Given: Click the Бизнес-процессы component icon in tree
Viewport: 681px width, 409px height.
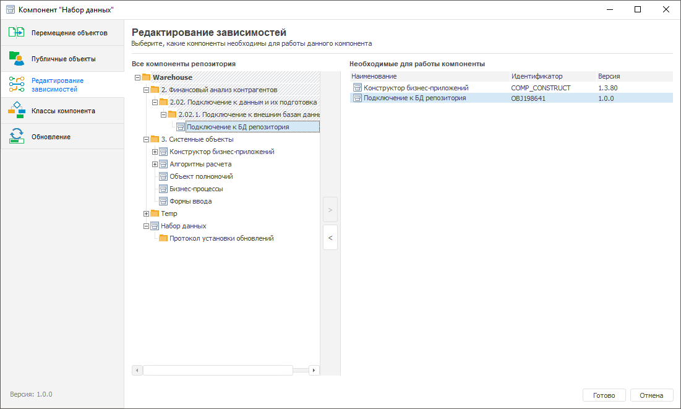Looking at the screenshot, I should pos(163,189).
